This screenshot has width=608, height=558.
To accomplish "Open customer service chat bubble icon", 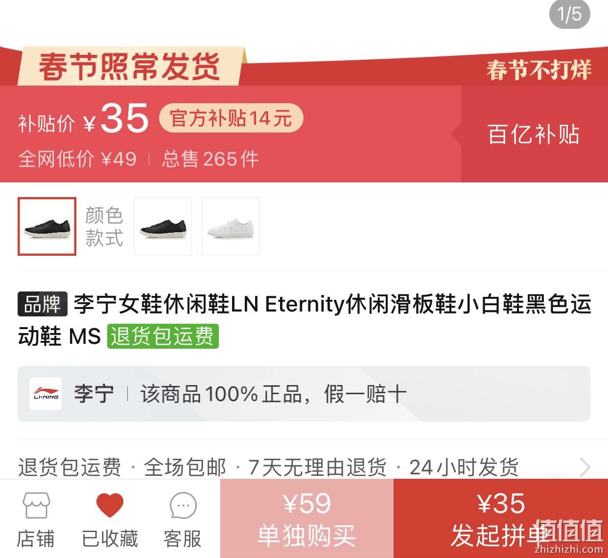I will (x=183, y=506).
